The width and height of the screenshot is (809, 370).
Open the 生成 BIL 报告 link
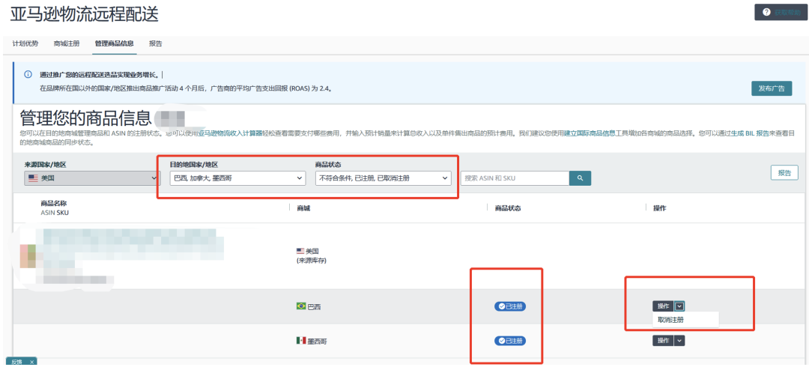click(x=750, y=133)
